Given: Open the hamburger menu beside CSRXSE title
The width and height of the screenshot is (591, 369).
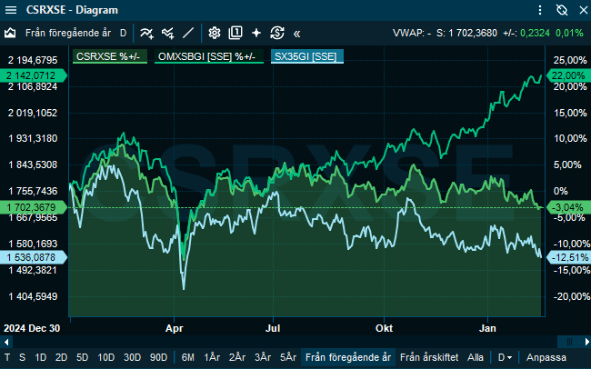Looking at the screenshot, I should (x=10, y=10).
